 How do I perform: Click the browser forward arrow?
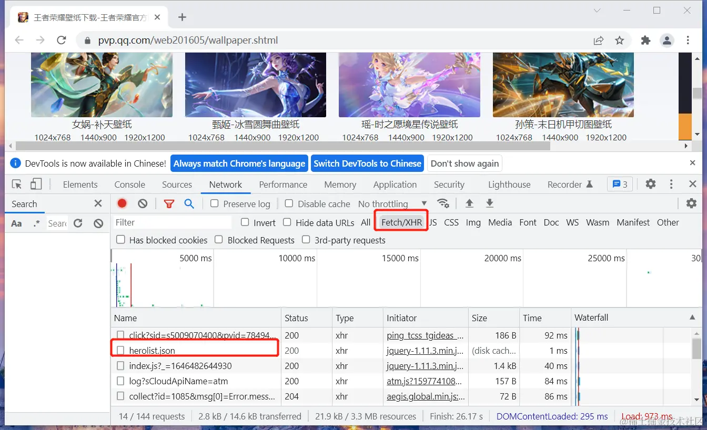click(41, 40)
